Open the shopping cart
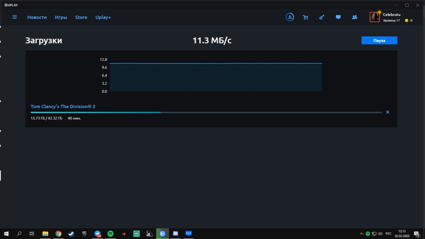This screenshot has height=239, width=425. click(x=305, y=17)
